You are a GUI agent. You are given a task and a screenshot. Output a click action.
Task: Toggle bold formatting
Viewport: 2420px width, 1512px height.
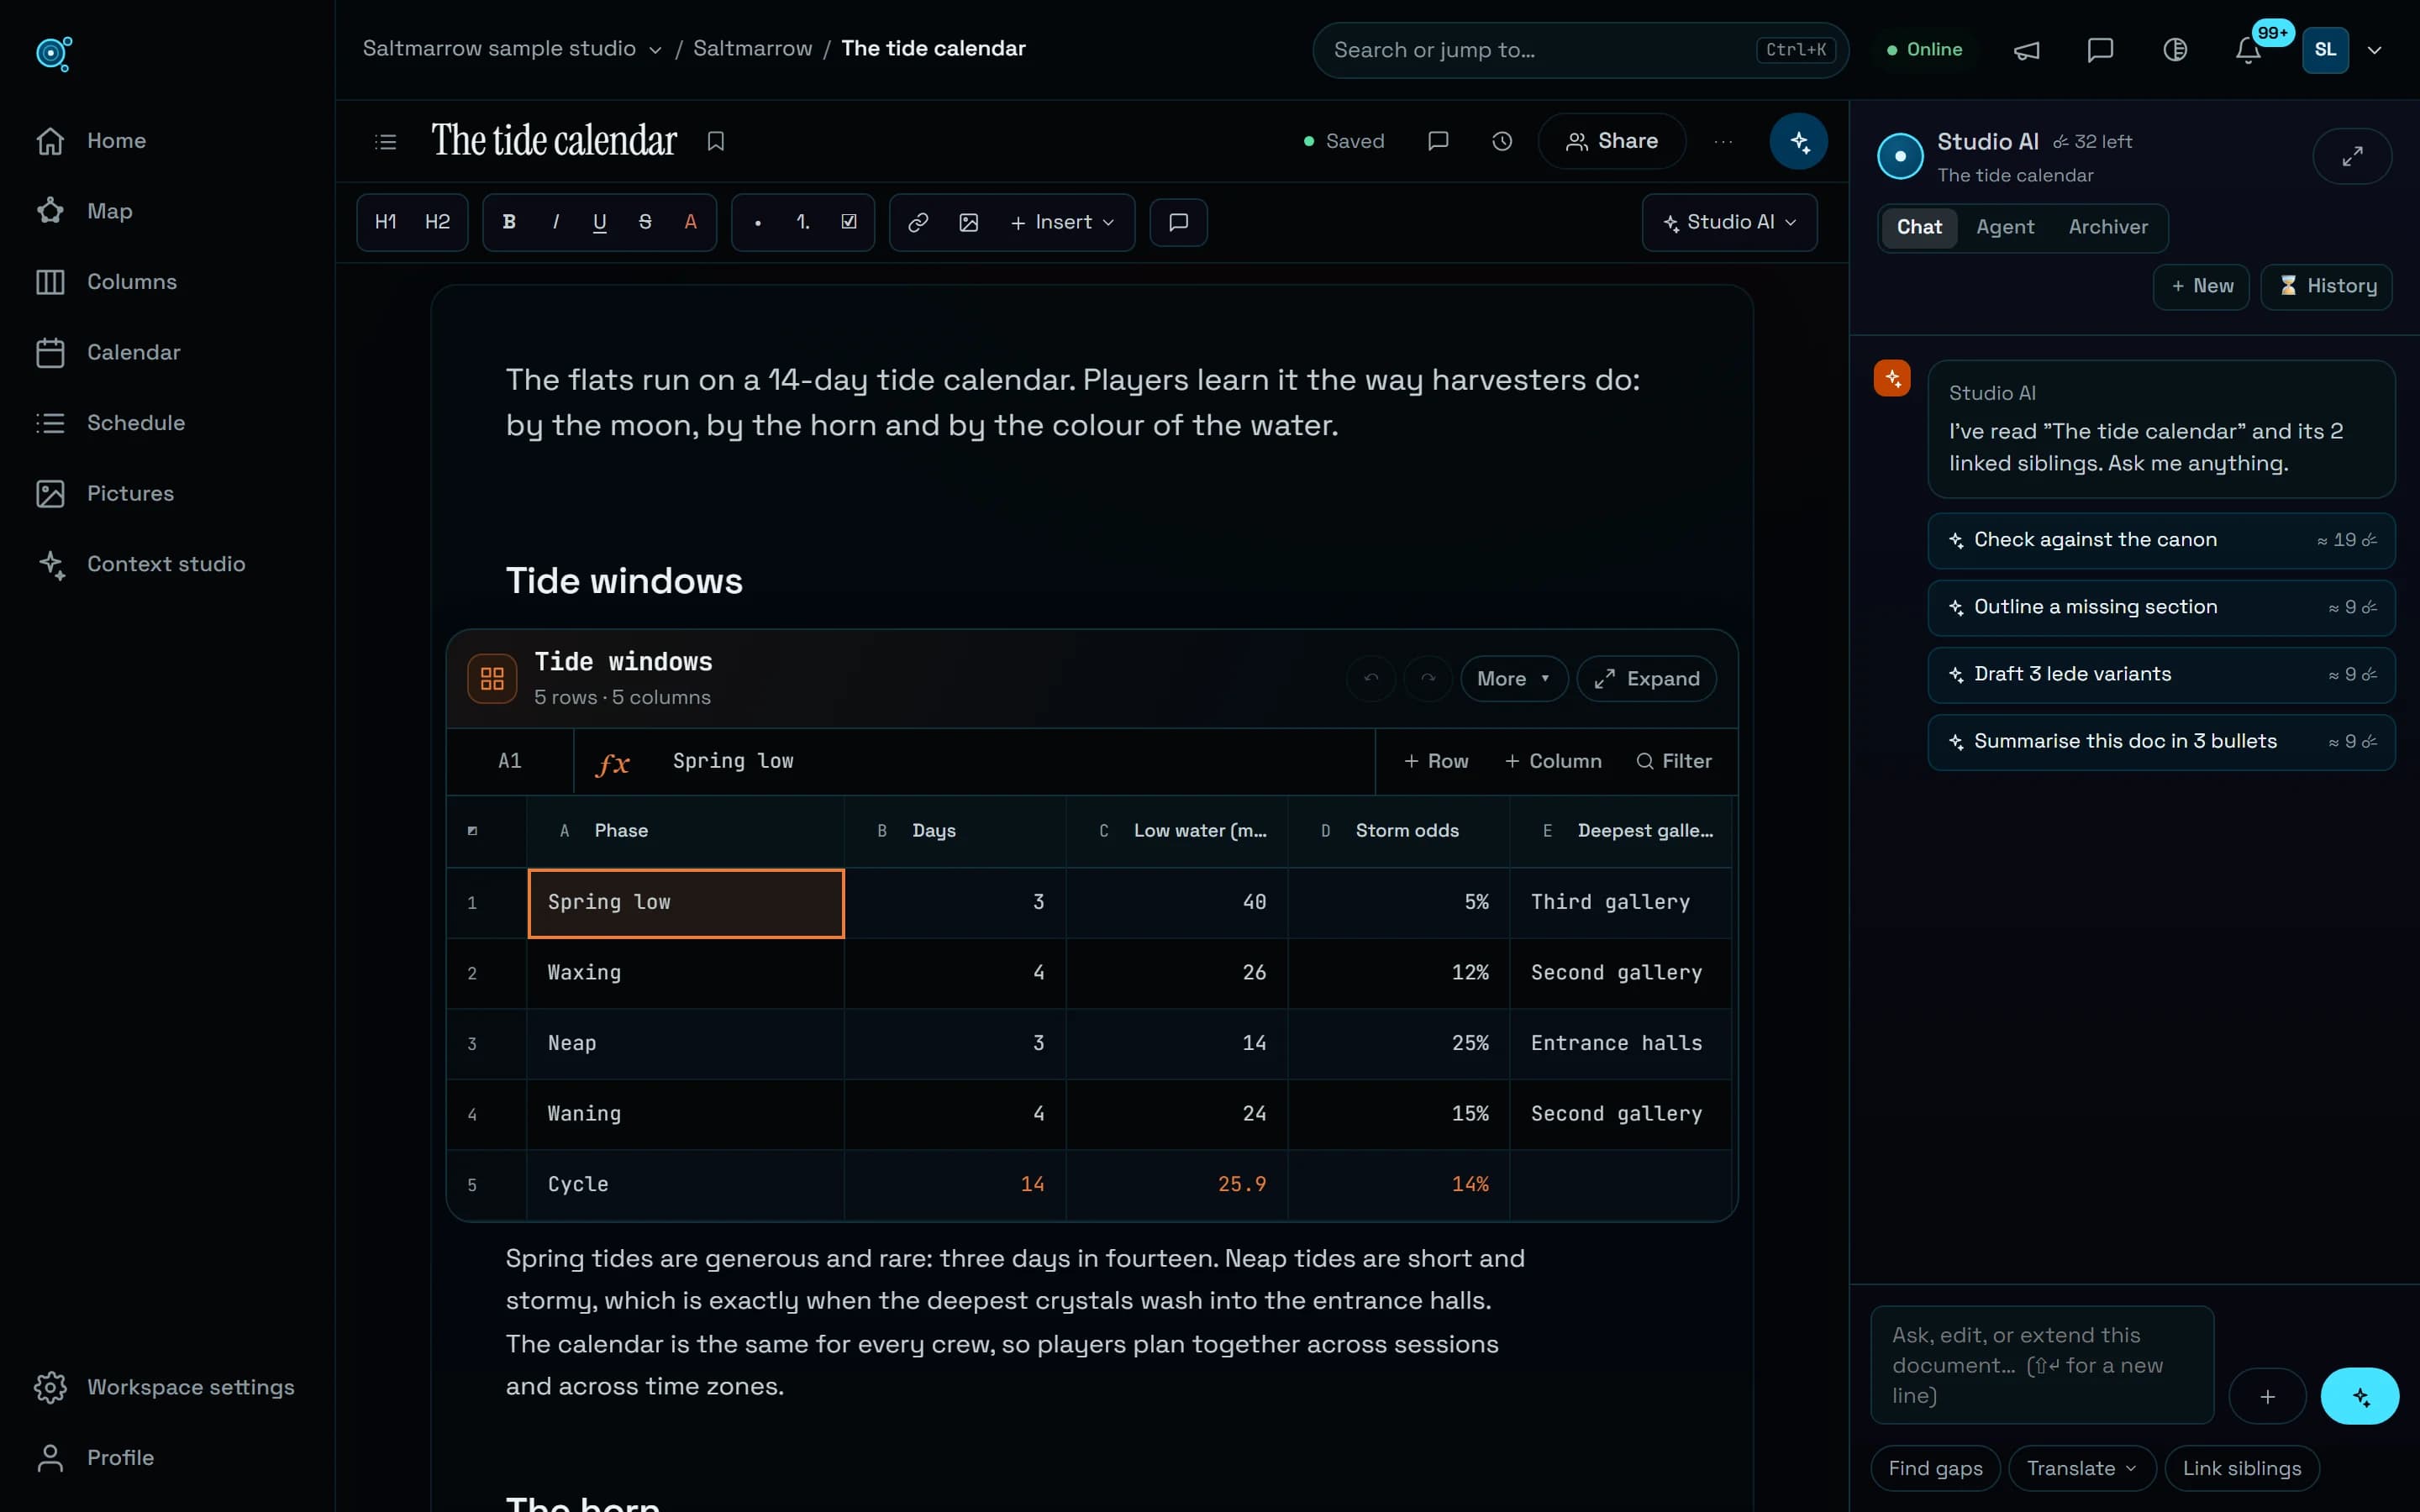509,222
